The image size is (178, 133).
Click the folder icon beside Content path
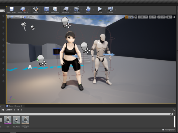click(3, 110)
